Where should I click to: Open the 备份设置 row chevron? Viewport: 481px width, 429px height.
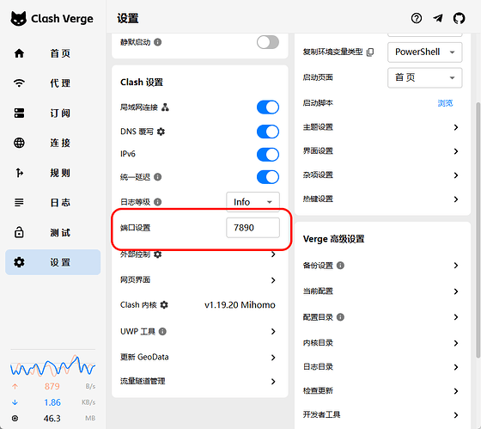(456, 266)
